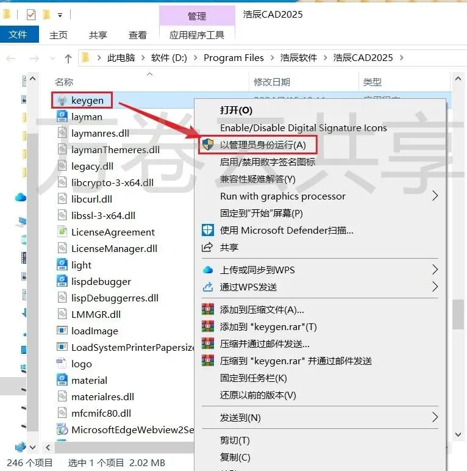Click the shield icon beside run as administrator

coord(208,145)
